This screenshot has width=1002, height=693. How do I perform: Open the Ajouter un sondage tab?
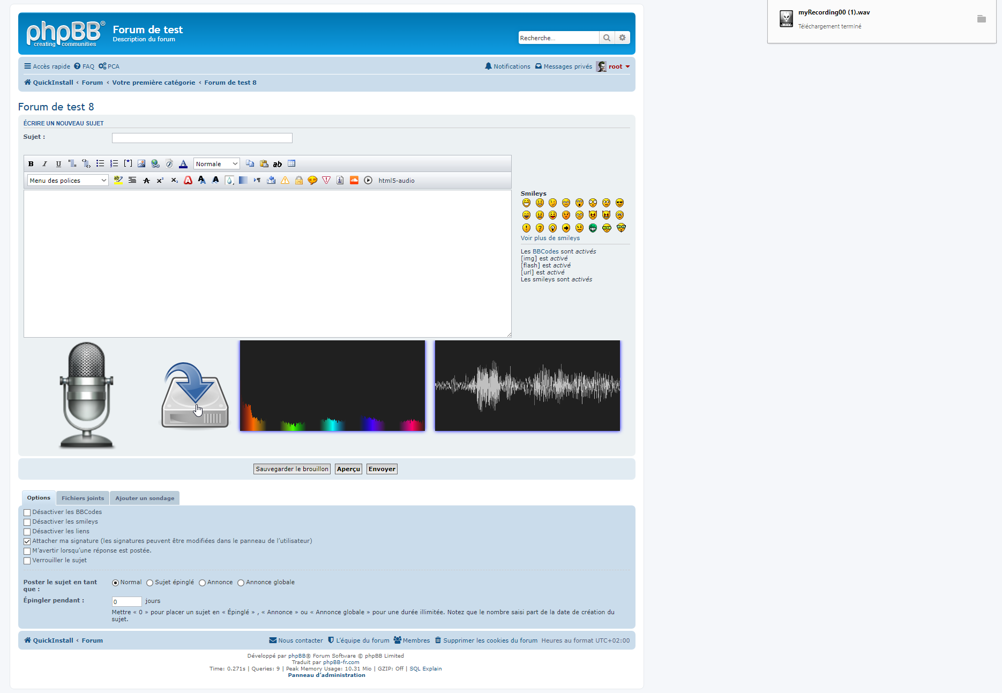click(x=145, y=498)
